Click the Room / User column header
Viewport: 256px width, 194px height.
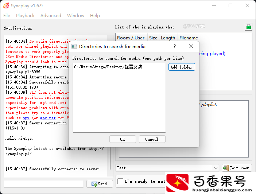131,38
